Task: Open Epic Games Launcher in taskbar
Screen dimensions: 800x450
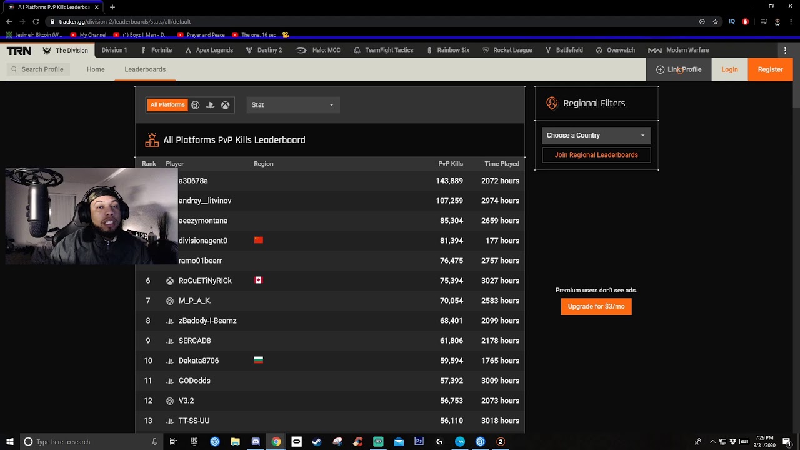Action: (194, 442)
